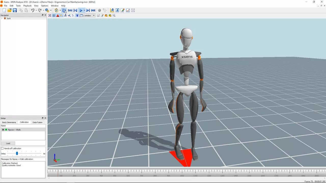The image size is (326, 183).
Task: Click the pencil edit icon in the main toolbar
Action: (123, 10)
